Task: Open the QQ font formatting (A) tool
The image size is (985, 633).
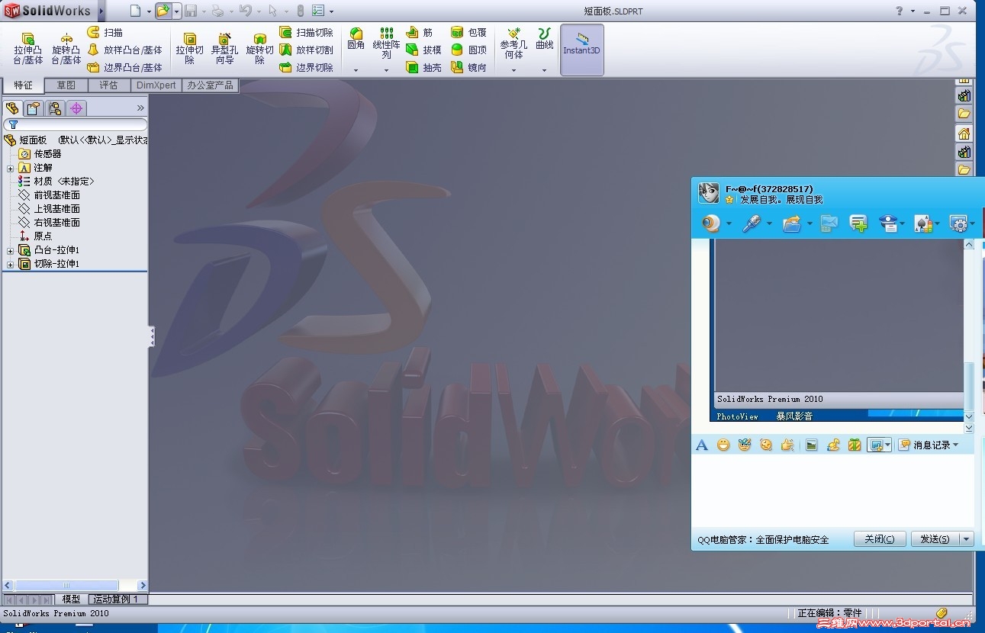Action: 702,445
